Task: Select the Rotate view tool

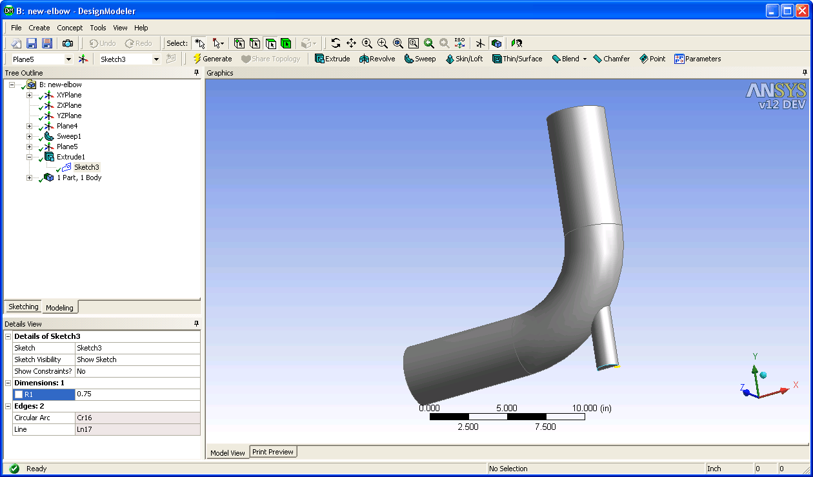Action: click(x=336, y=43)
